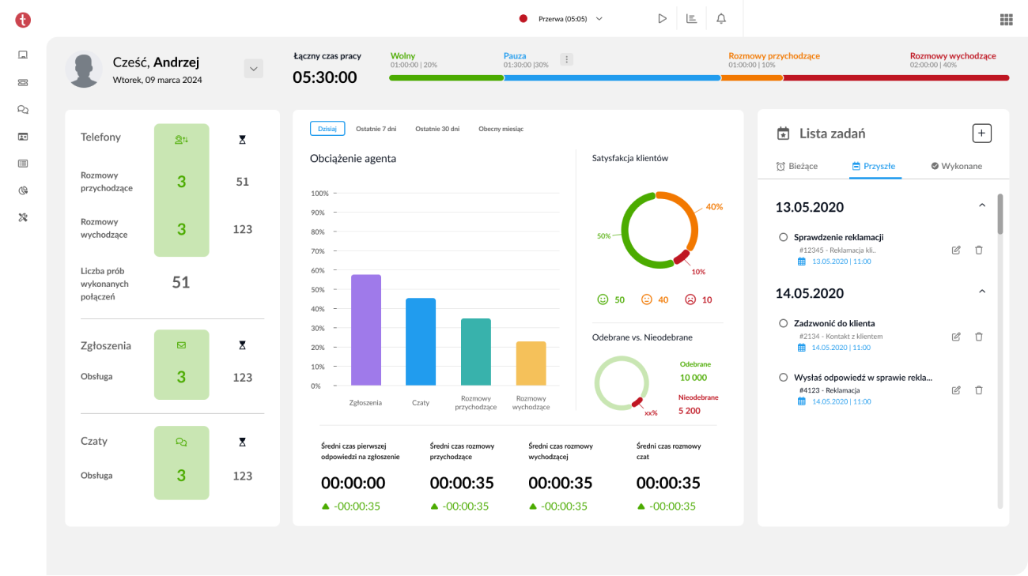1028x576 pixels.
Task: Open the statistics chart icon in top bar
Action: point(692,19)
